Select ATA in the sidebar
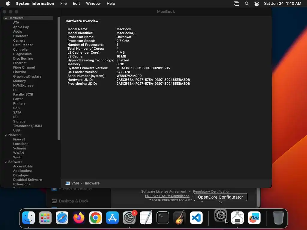 click(16, 22)
